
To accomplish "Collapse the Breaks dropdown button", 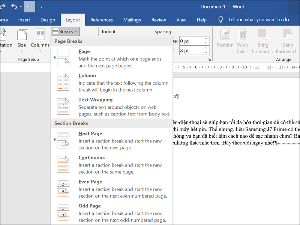I will point(65,31).
